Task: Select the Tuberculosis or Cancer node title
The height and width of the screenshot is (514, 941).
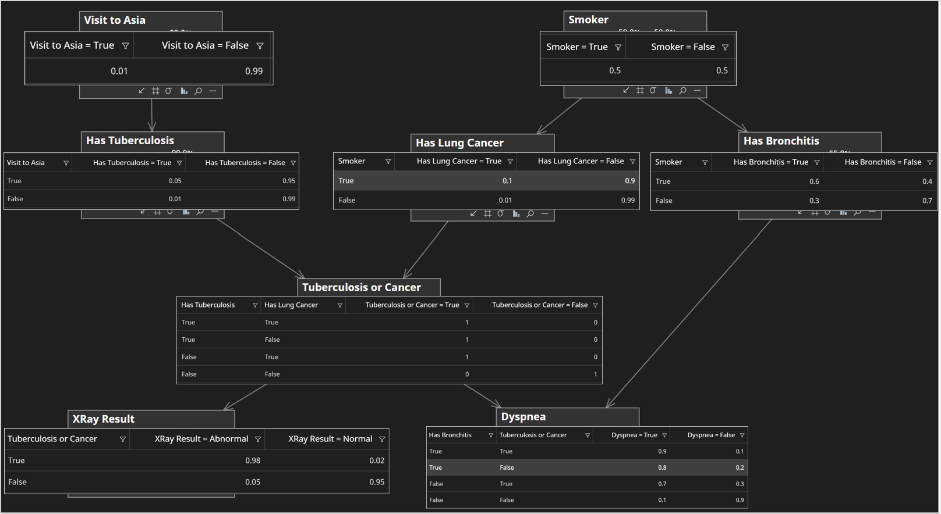Action: (362, 287)
